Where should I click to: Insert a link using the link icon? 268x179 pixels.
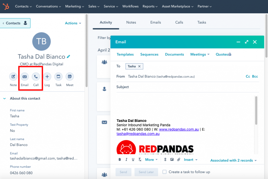tap(165, 159)
